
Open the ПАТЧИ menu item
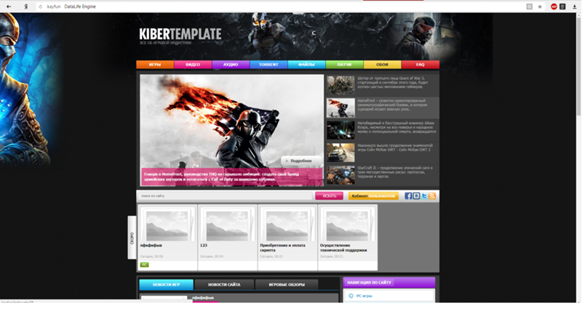click(344, 65)
